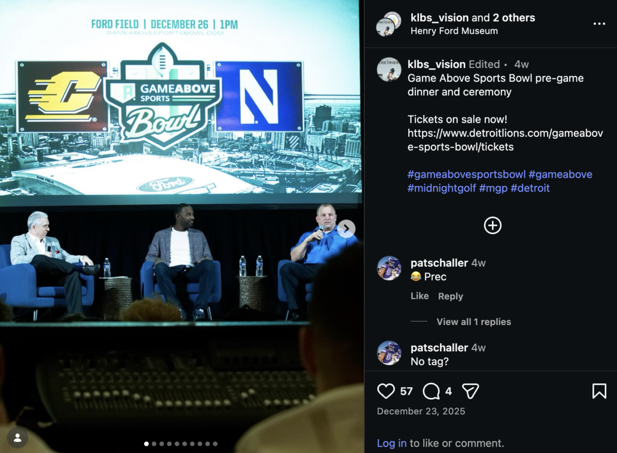Open comments via speech bubble icon
Screen dimensions: 617x453
(431, 391)
